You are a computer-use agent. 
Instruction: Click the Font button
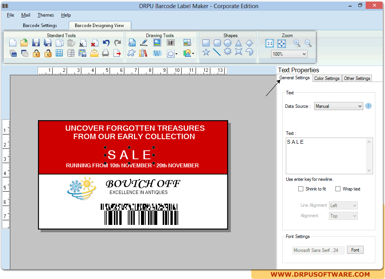point(355,250)
